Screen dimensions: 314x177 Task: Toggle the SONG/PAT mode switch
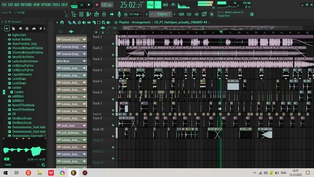click(x=74, y=5)
